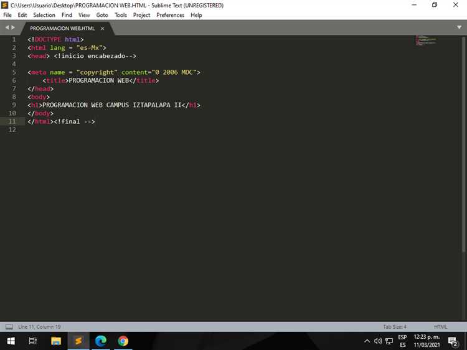Open network status tray icon

click(x=389, y=341)
